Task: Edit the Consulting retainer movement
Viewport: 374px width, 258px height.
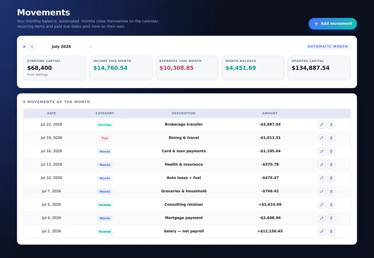Action: click(x=322, y=205)
